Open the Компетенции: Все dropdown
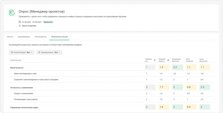Screen dimensions: 223x113 pyautogui.click(x=22, y=52)
